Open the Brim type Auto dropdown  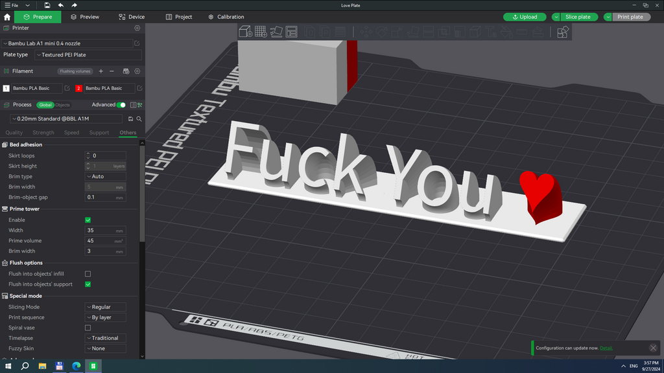click(106, 176)
